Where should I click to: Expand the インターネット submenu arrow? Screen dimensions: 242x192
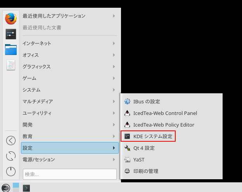(114, 43)
